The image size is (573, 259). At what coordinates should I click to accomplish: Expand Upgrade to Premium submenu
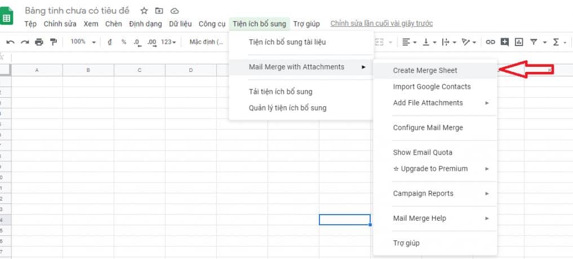point(435,169)
